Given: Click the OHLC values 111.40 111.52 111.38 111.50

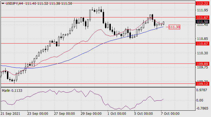Looking at the screenshot, I should pos(49,4).
